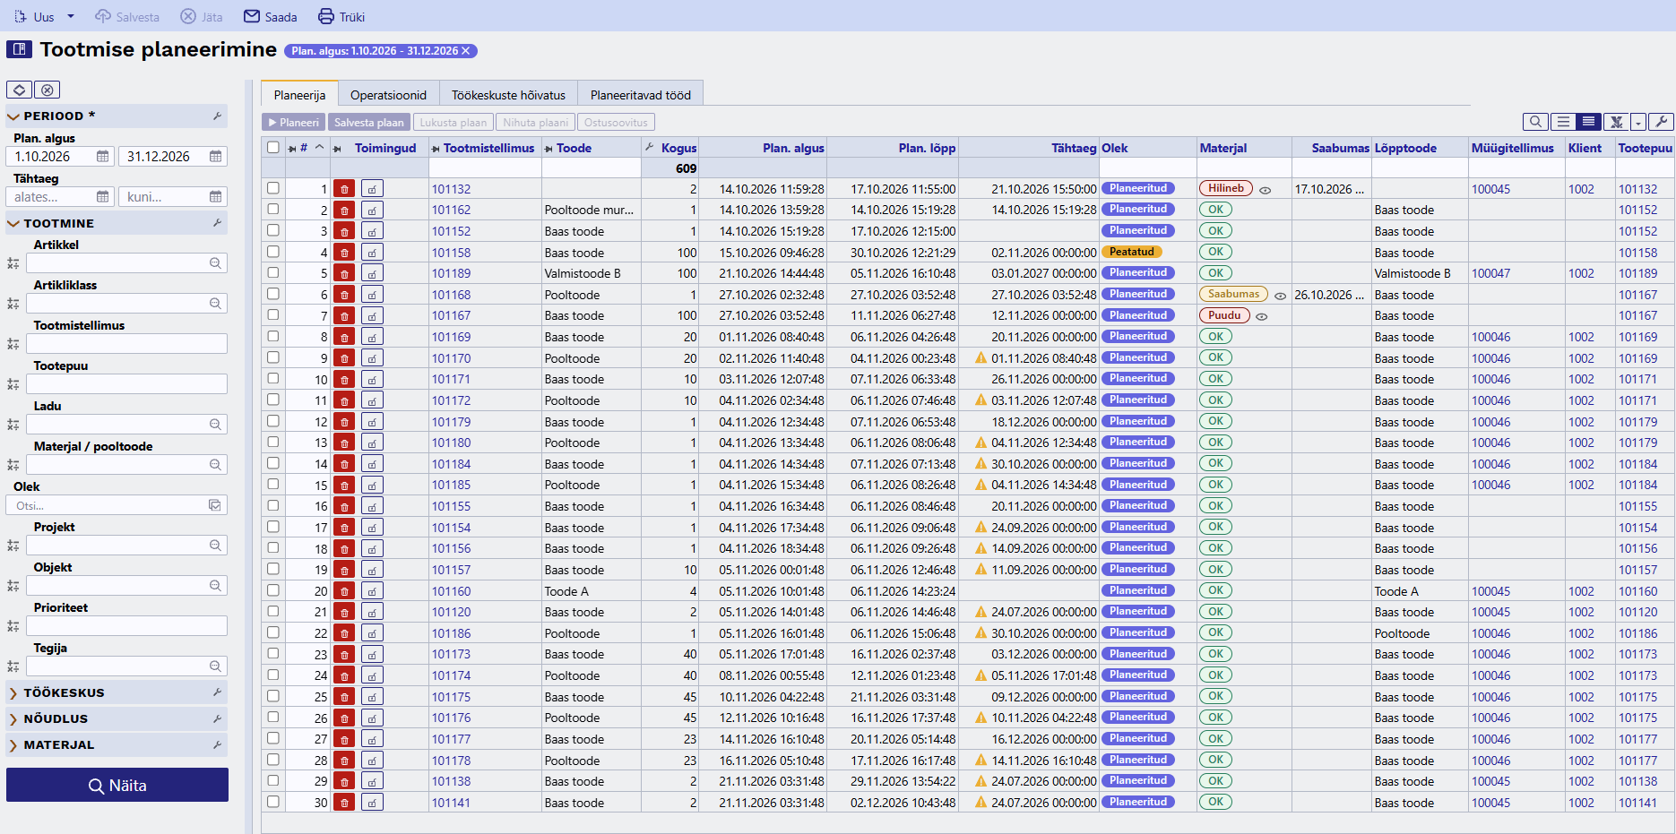The image size is (1676, 834).
Task: Show material details eye icon for Hilineb
Action: click(x=1265, y=190)
